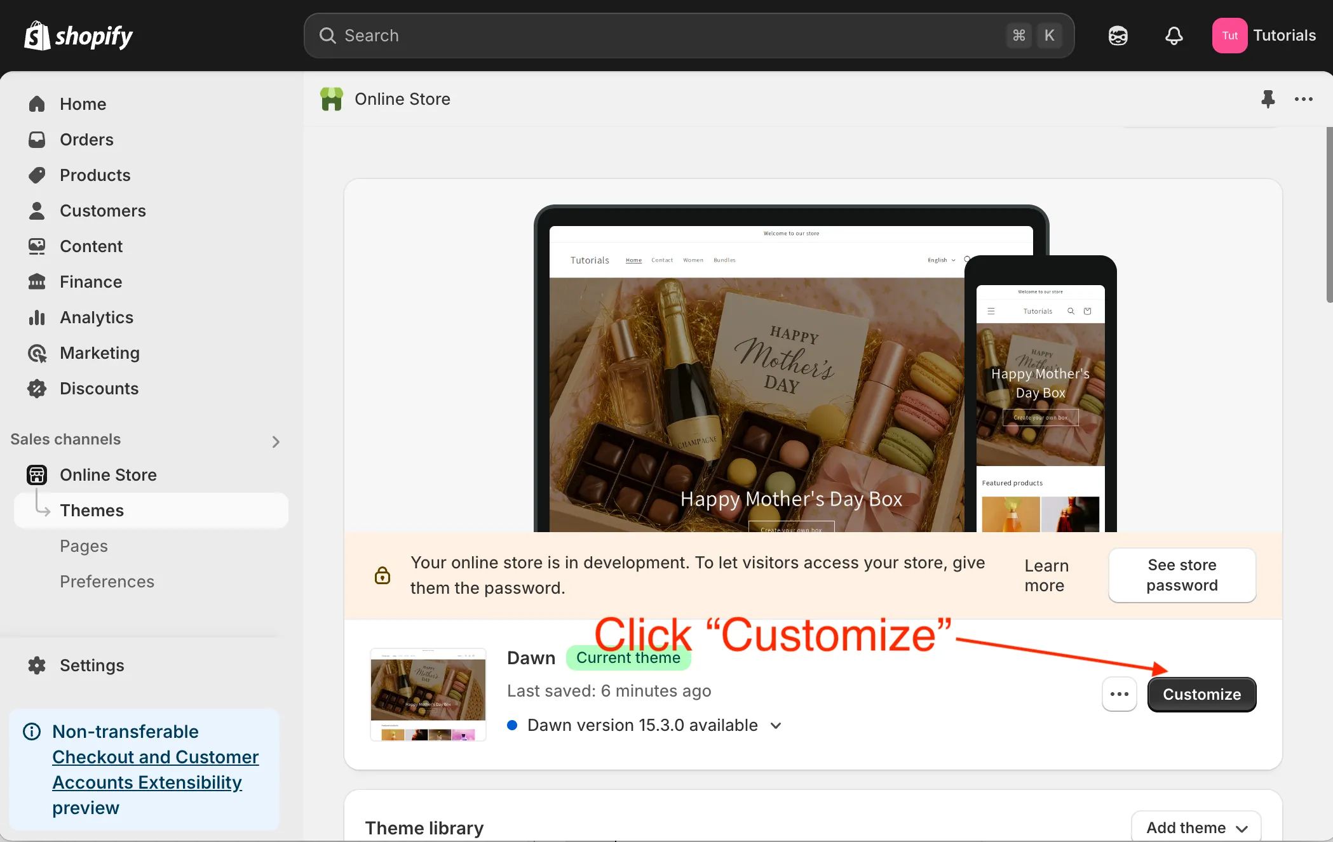
Task: Expand the Sales channels list
Action: [276, 441]
